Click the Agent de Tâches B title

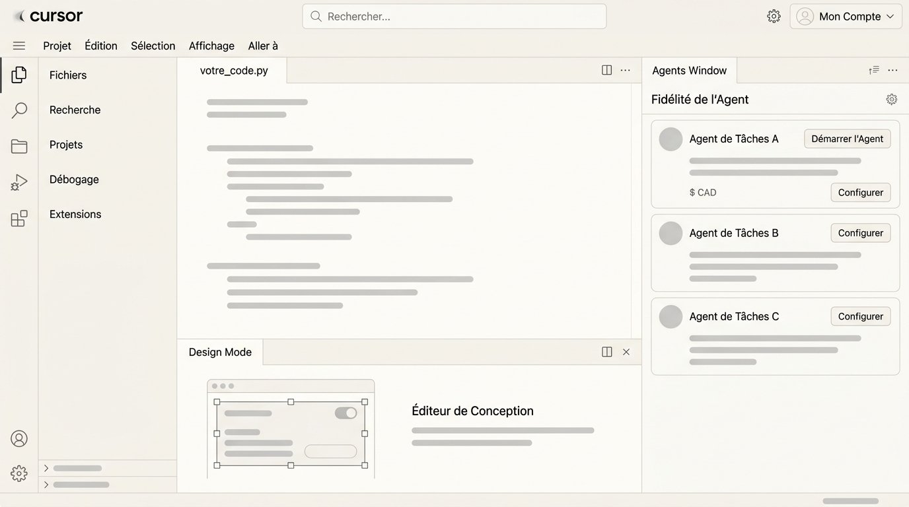[x=734, y=232]
